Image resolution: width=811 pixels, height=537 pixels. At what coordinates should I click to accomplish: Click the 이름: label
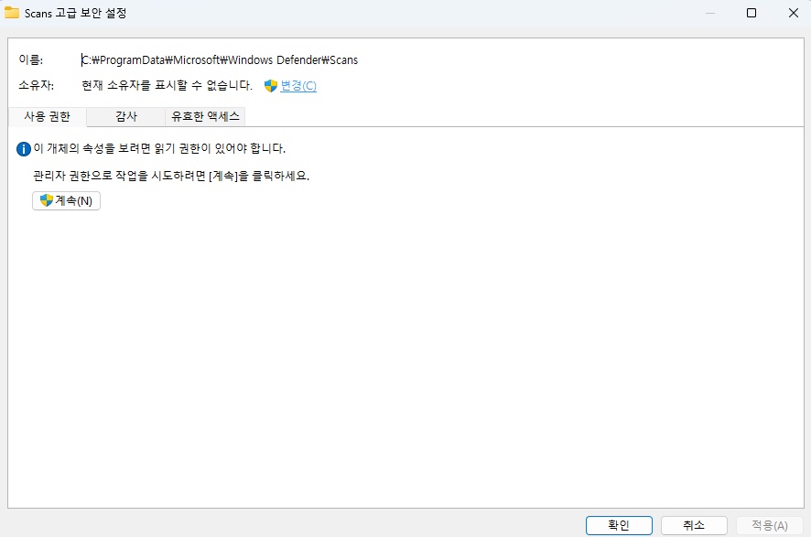tap(31, 60)
